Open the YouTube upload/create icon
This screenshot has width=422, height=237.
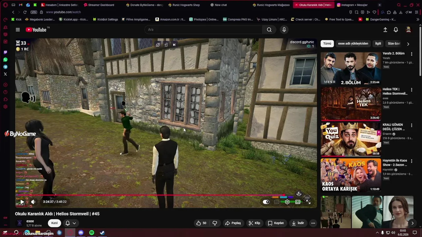(x=385, y=30)
